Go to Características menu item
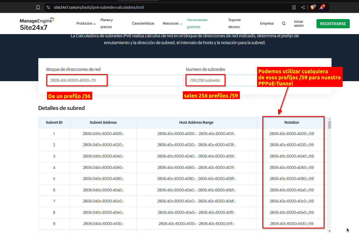Viewport: 359px width, 239px height. click(143, 24)
